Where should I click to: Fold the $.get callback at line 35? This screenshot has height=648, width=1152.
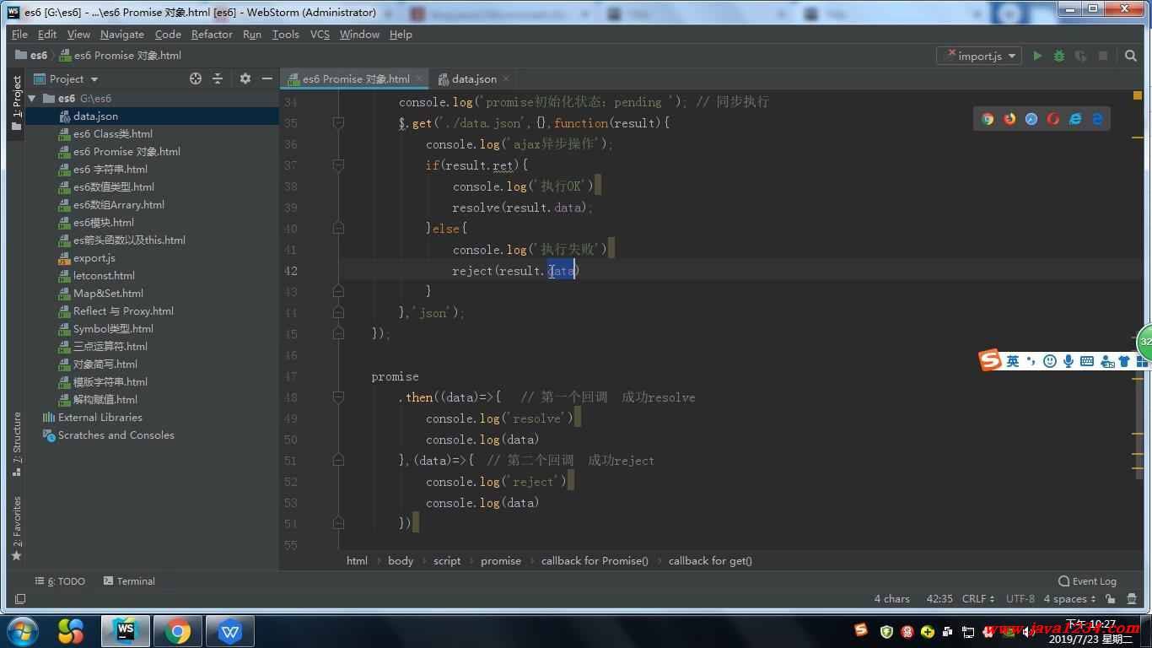(x=338, y=123)
